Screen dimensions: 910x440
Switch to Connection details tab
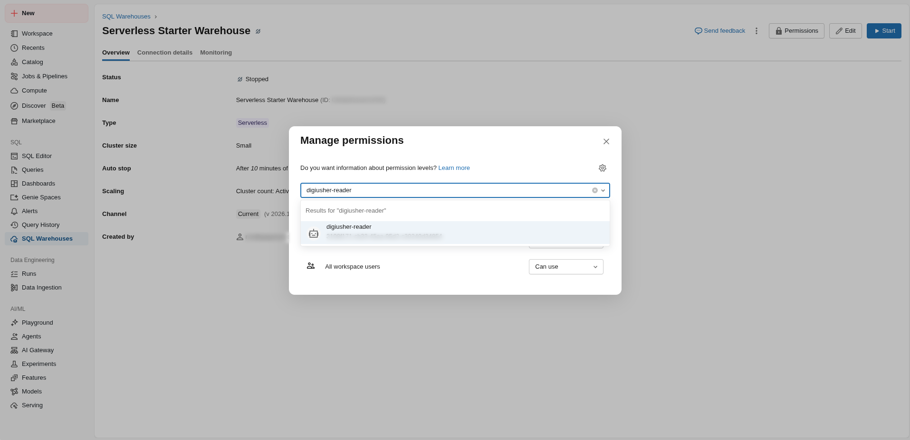tap(165, 53)
